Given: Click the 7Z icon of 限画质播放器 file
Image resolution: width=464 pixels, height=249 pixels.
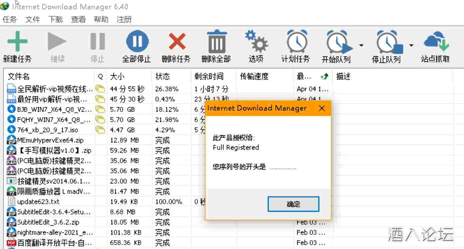Looking at the screenshot, I should [x=12, y=192].
